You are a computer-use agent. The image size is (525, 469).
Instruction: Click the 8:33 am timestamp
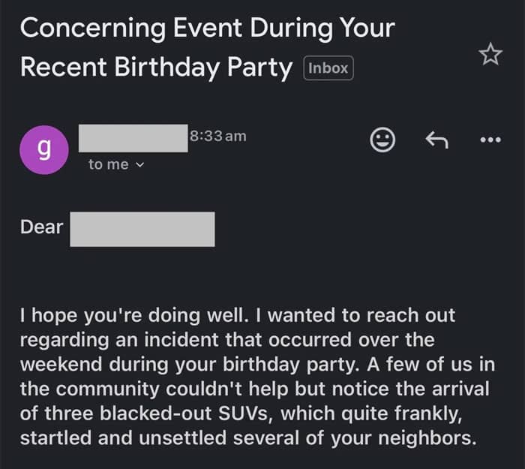(218, 136)
